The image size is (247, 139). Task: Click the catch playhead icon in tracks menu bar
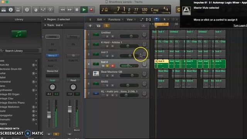click(x=90, y=20)
